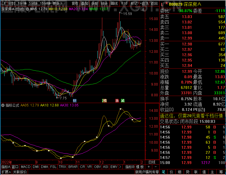Select the FSL indicator
This screenshot has width=226, height=175.
point(53,167)
